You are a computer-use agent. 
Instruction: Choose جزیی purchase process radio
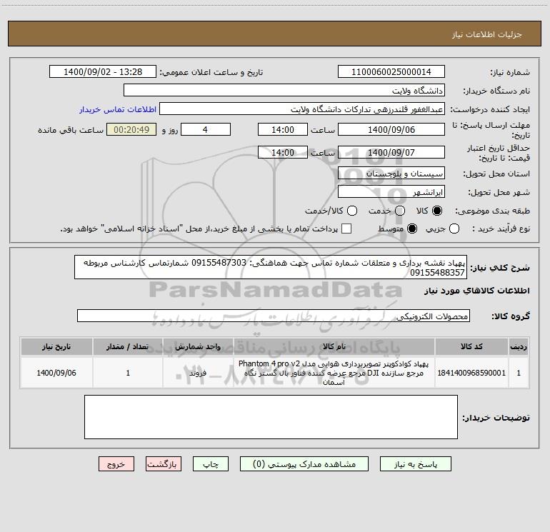[x=454, y=229]
